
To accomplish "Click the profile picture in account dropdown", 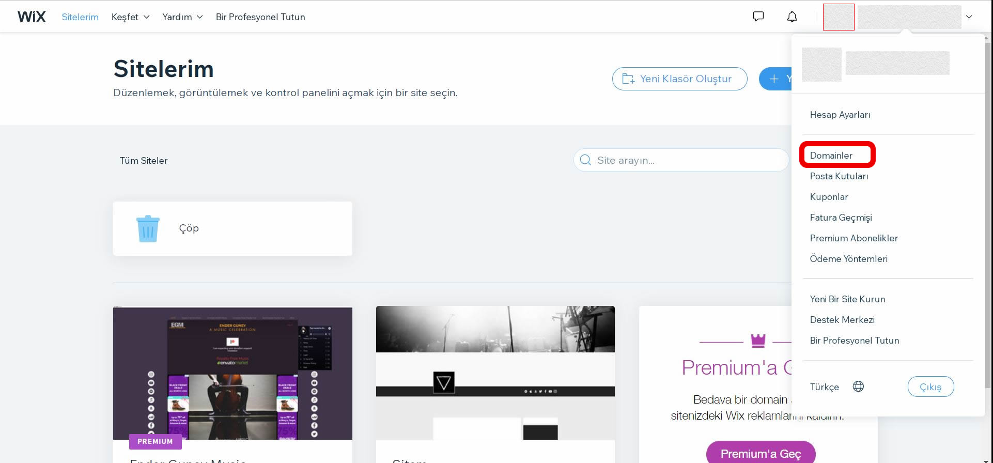I will click(821, 65).
